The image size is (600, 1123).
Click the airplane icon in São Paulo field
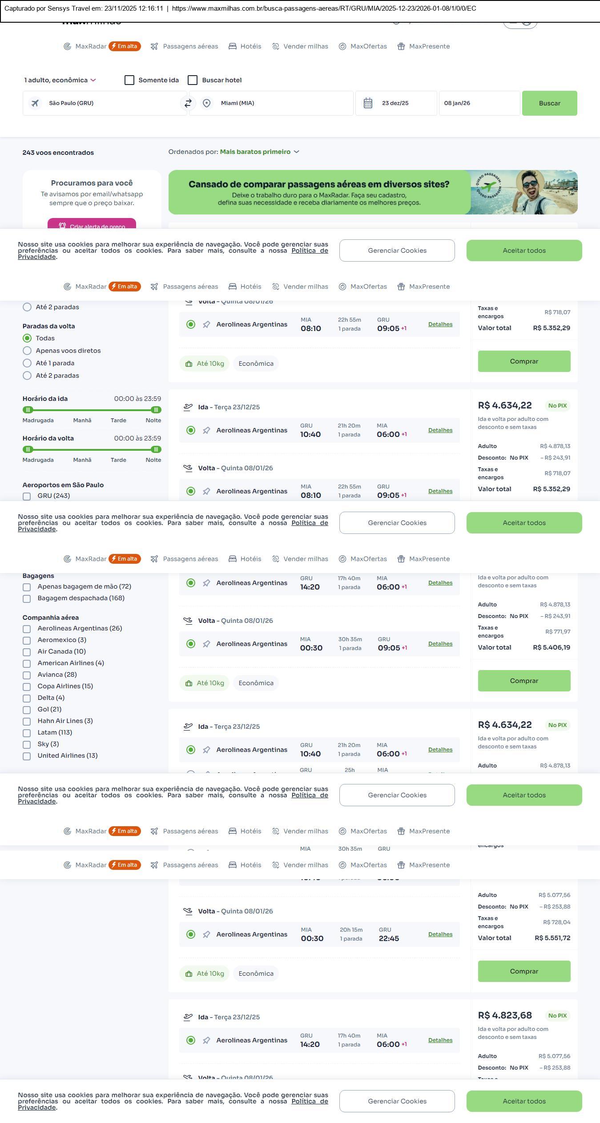tap(35, 103)
